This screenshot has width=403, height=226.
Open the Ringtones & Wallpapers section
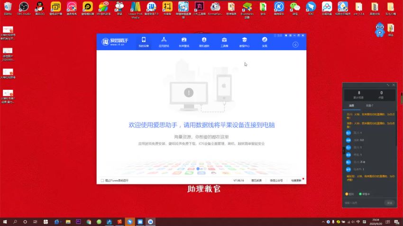[184, 42]
